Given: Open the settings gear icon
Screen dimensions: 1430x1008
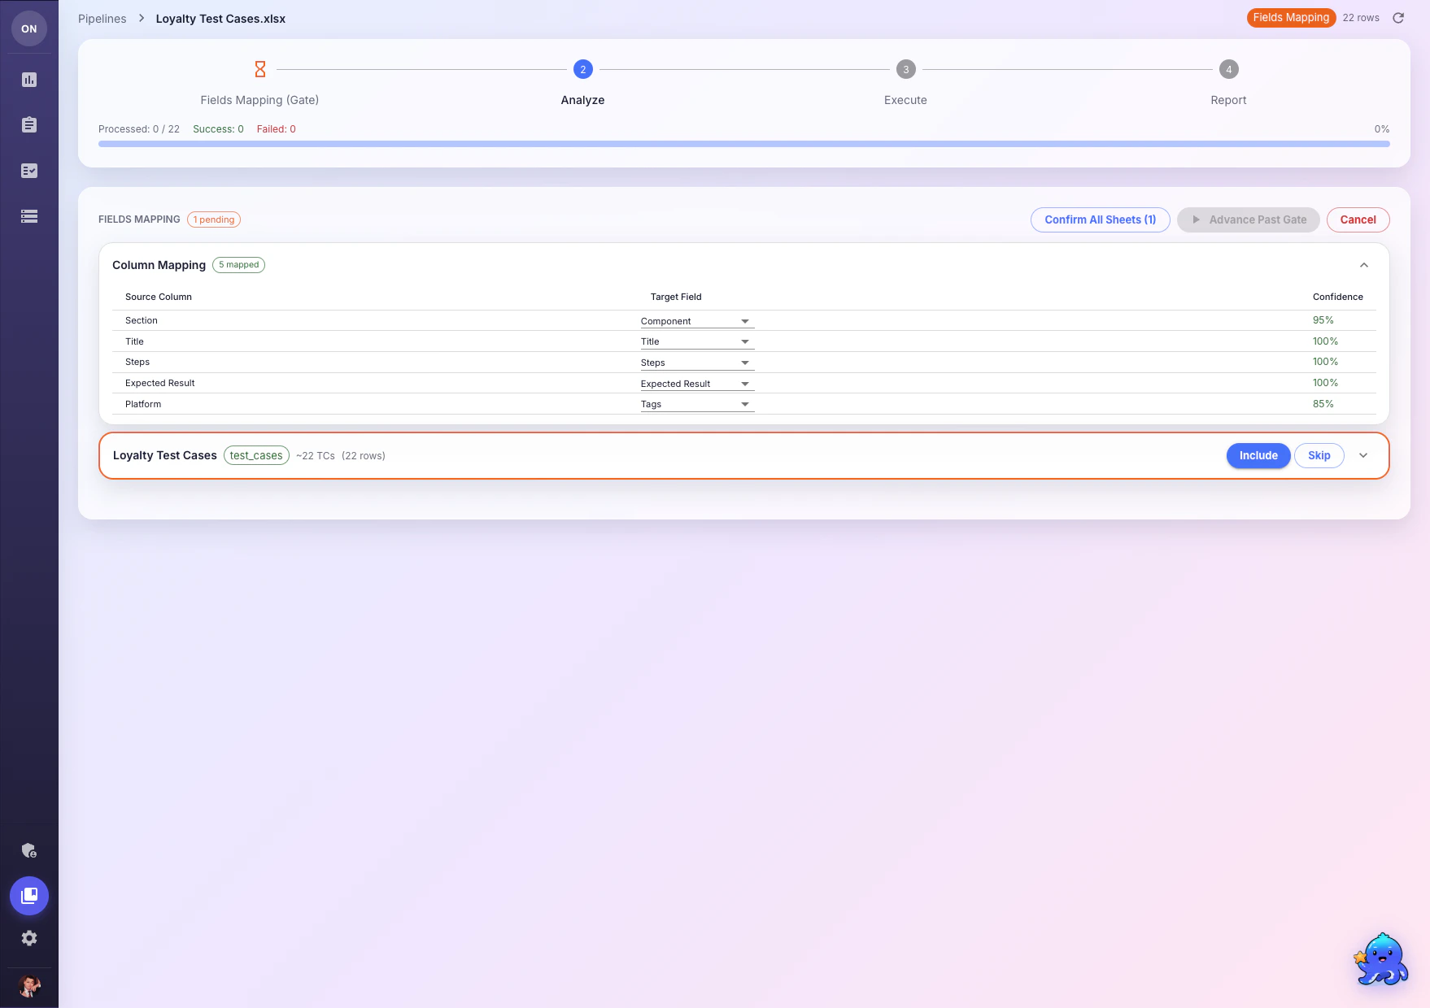Looking at the screenshot, I should pos(29,938).
